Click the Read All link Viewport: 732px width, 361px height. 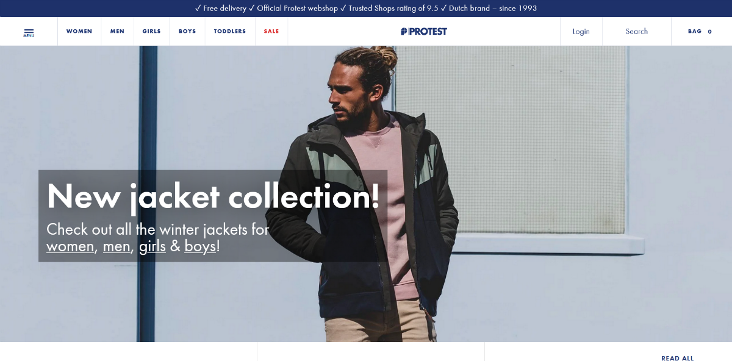click(x=678, y=358)
